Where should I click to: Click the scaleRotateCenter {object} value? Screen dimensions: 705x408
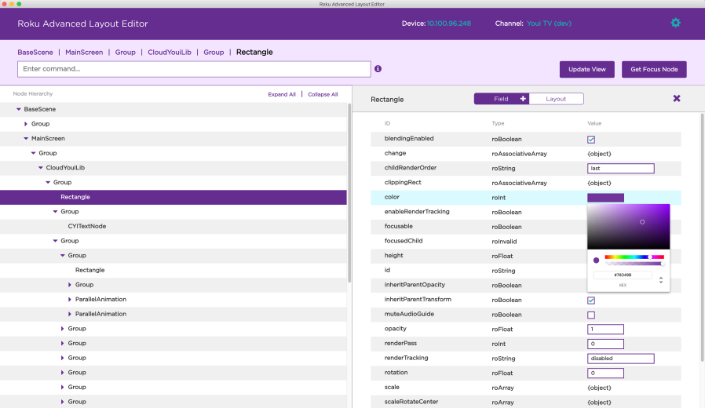(599, 403)
